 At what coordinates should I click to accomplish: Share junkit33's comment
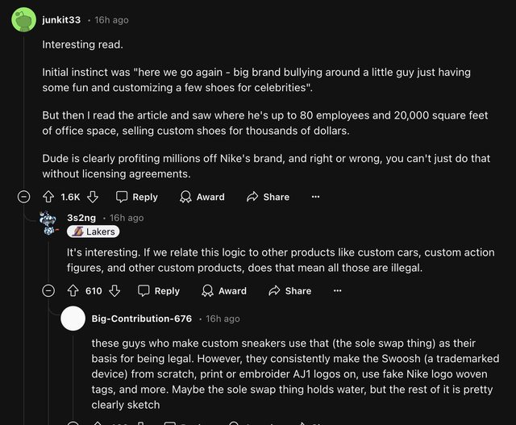(268, 197)
